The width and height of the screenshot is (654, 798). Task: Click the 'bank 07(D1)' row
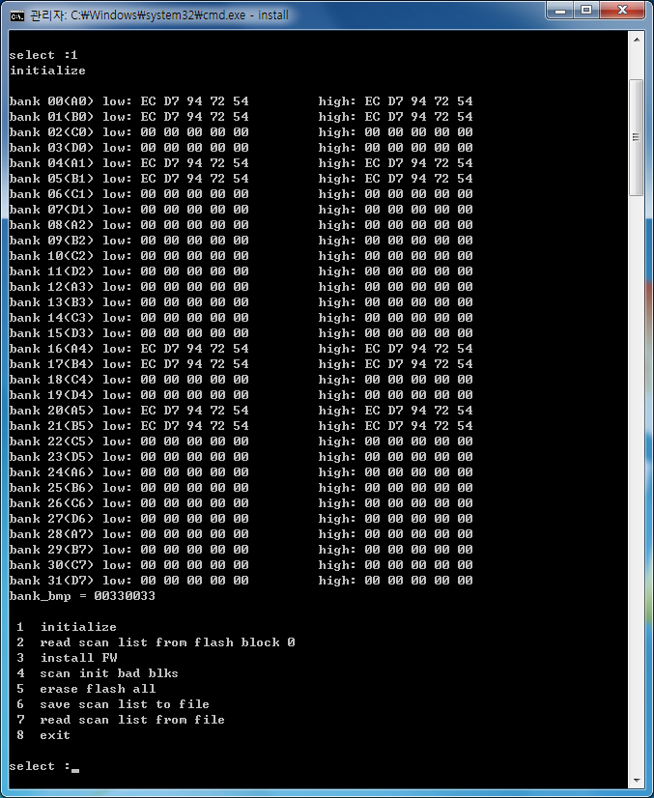[x=241, y=210]
